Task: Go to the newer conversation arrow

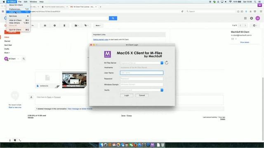Action: [x=240, y=25]
